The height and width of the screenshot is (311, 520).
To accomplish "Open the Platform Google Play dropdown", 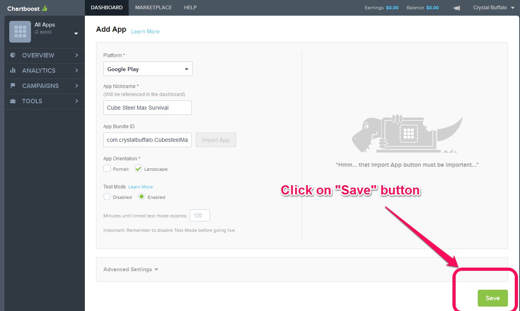I will pyautogui.click(x=148, y=69).
